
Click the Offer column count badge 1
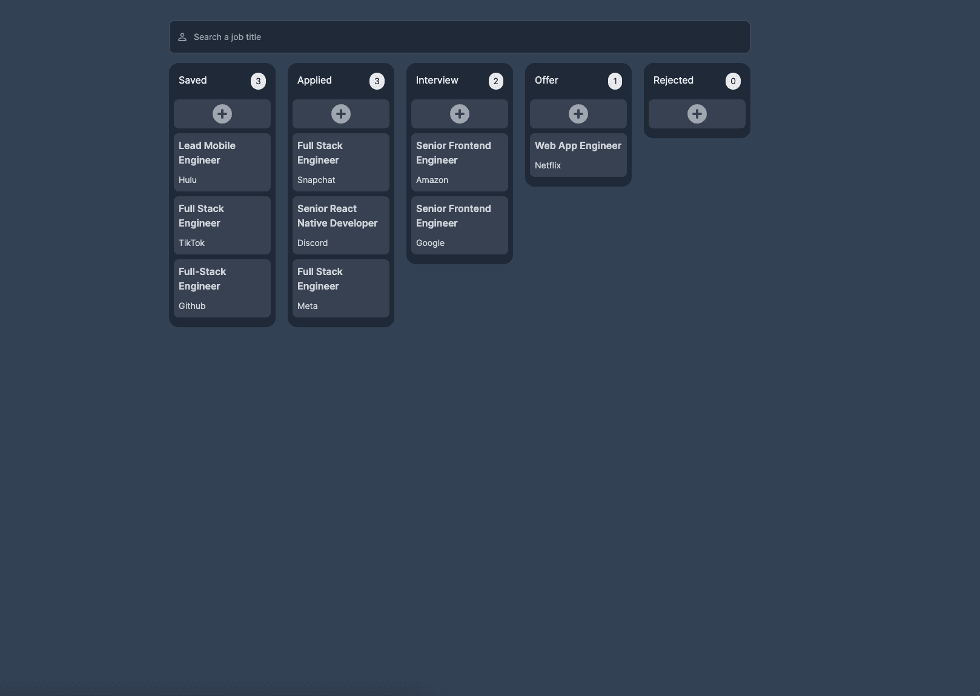pyautogui.click(x=615, y=81)
